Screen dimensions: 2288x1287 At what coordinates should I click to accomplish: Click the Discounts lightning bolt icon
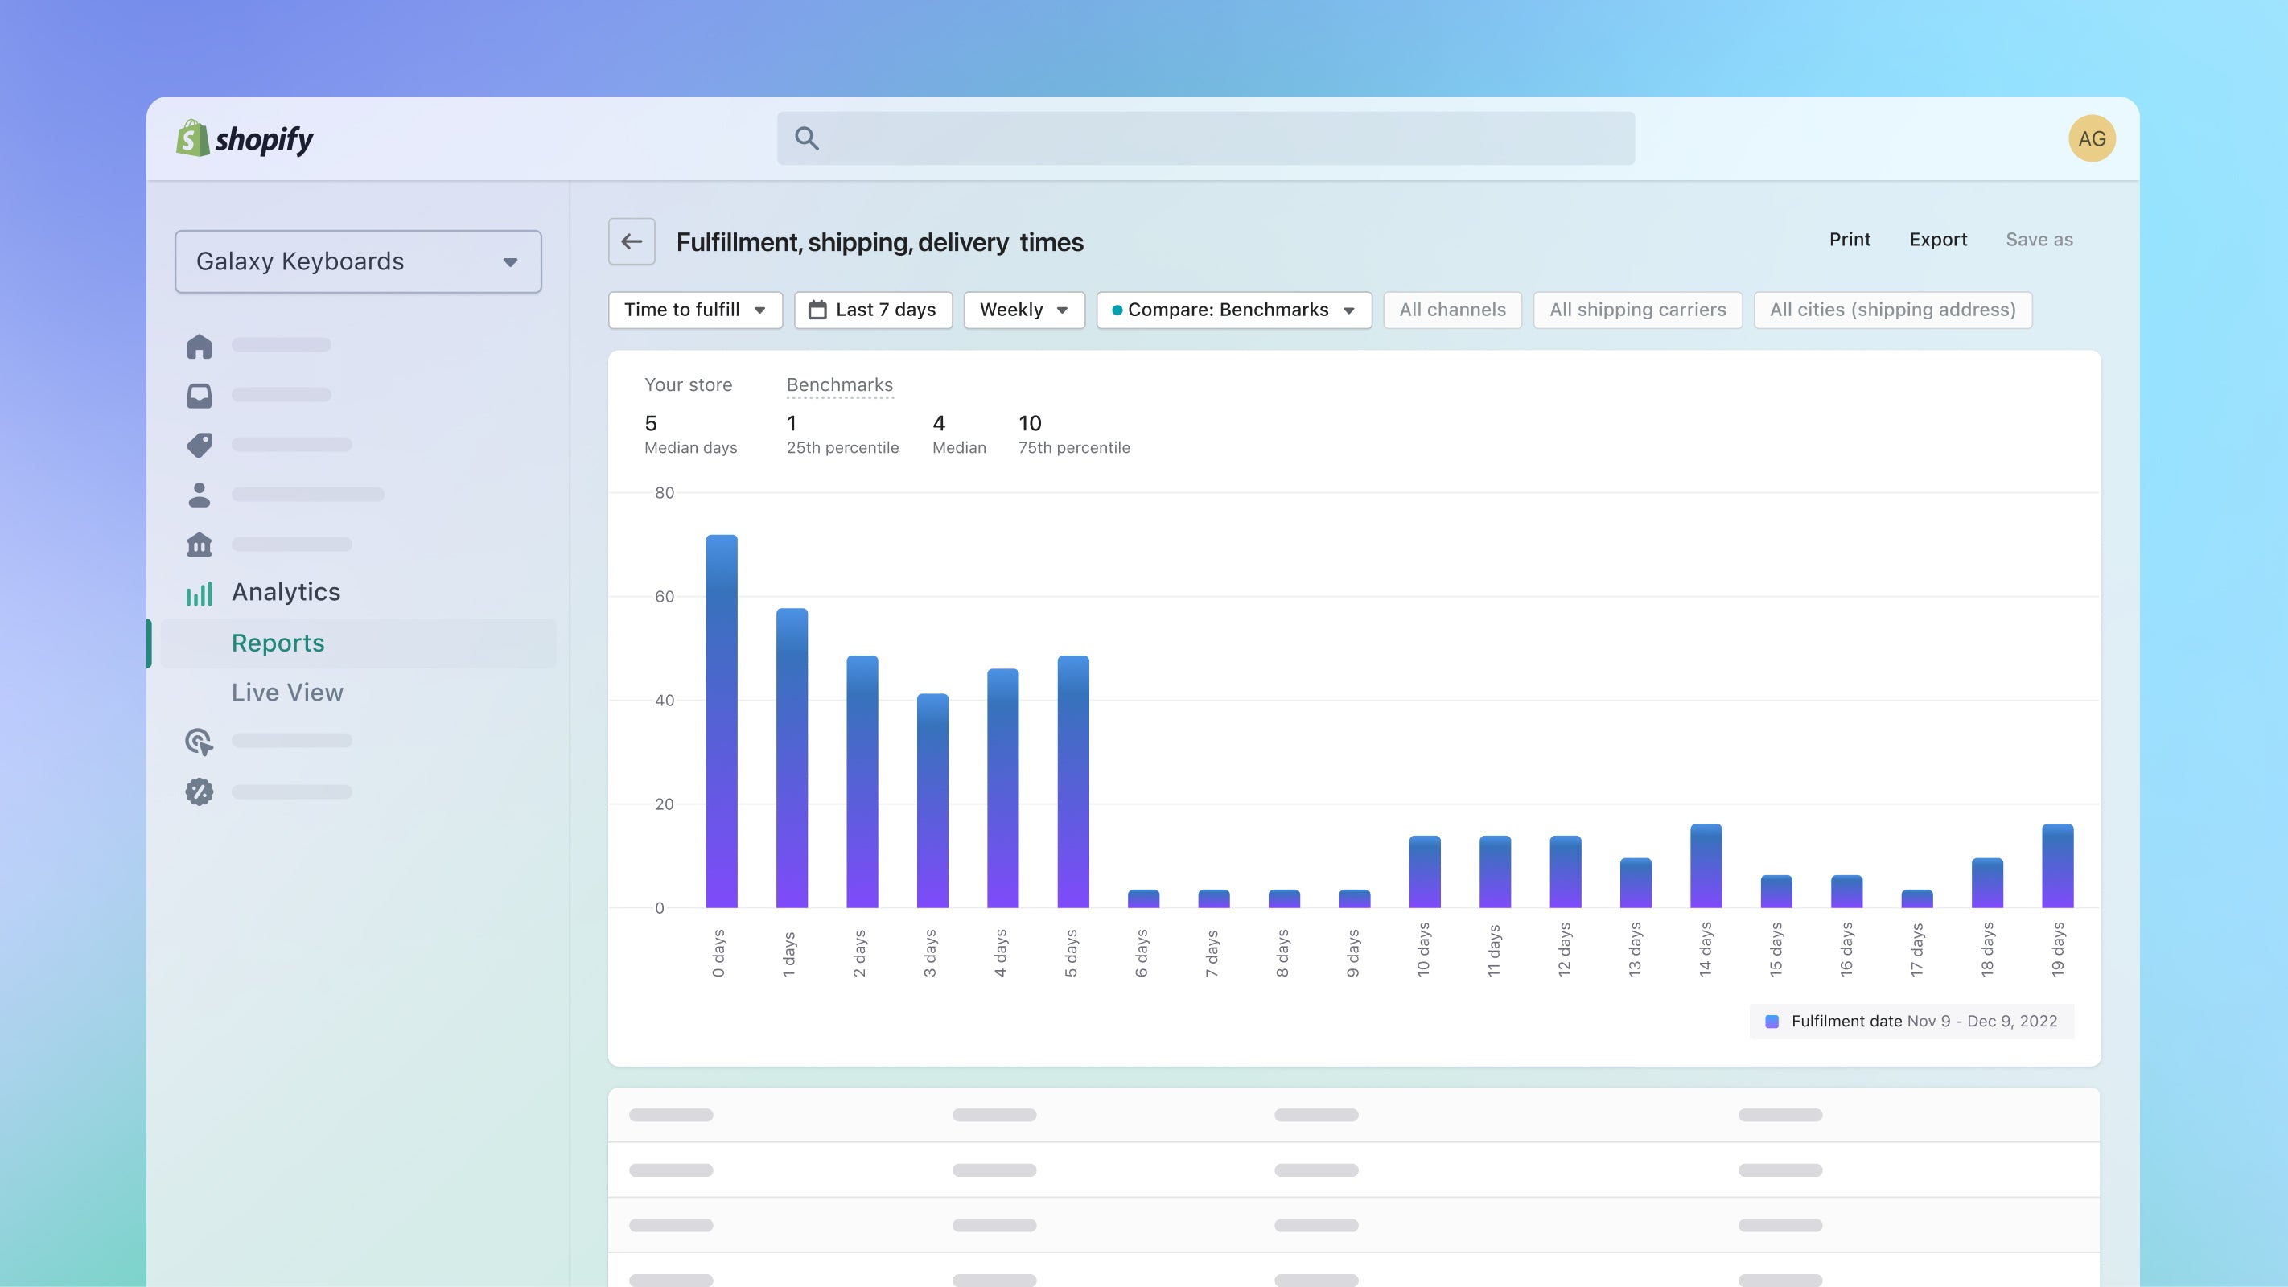point(198,791)
